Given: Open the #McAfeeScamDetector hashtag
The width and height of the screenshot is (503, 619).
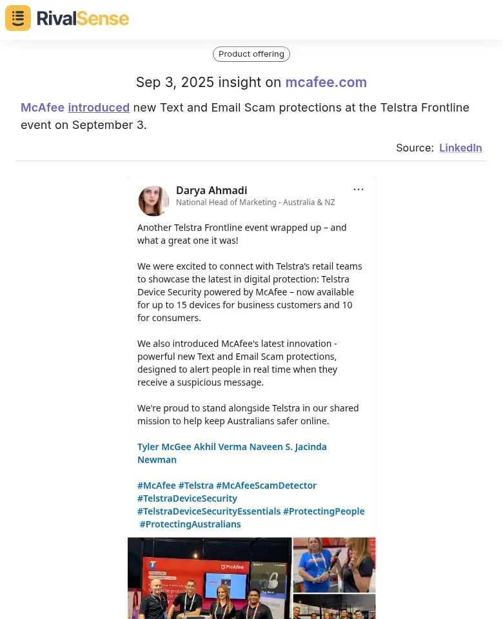Looking at the screenshot, I should click(x=266, y=486).
